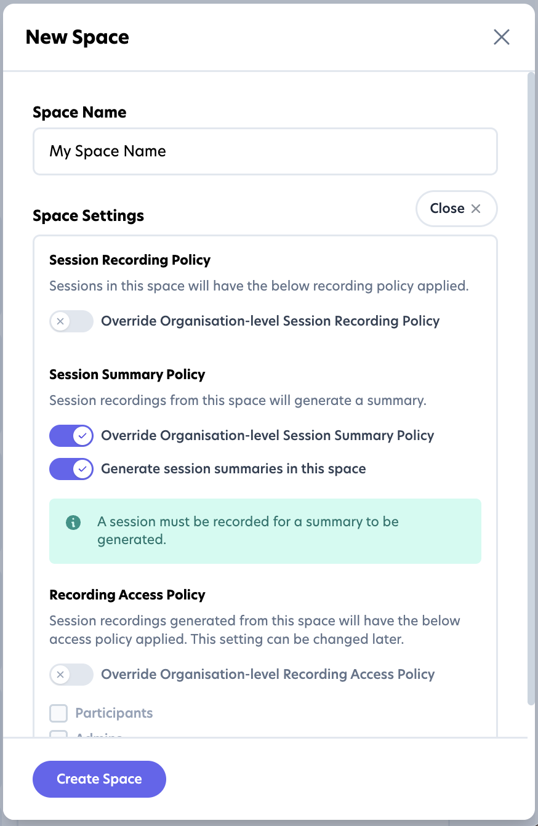
Task: Tick the partially visible Admins checkbox
Action: tap(58, 734)
